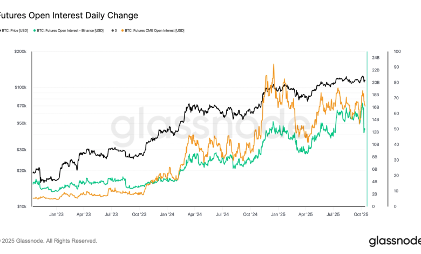The image size is (421, 254).
Task: Click the Jul '23 date axis label
Action: click(x=111, y=214)
